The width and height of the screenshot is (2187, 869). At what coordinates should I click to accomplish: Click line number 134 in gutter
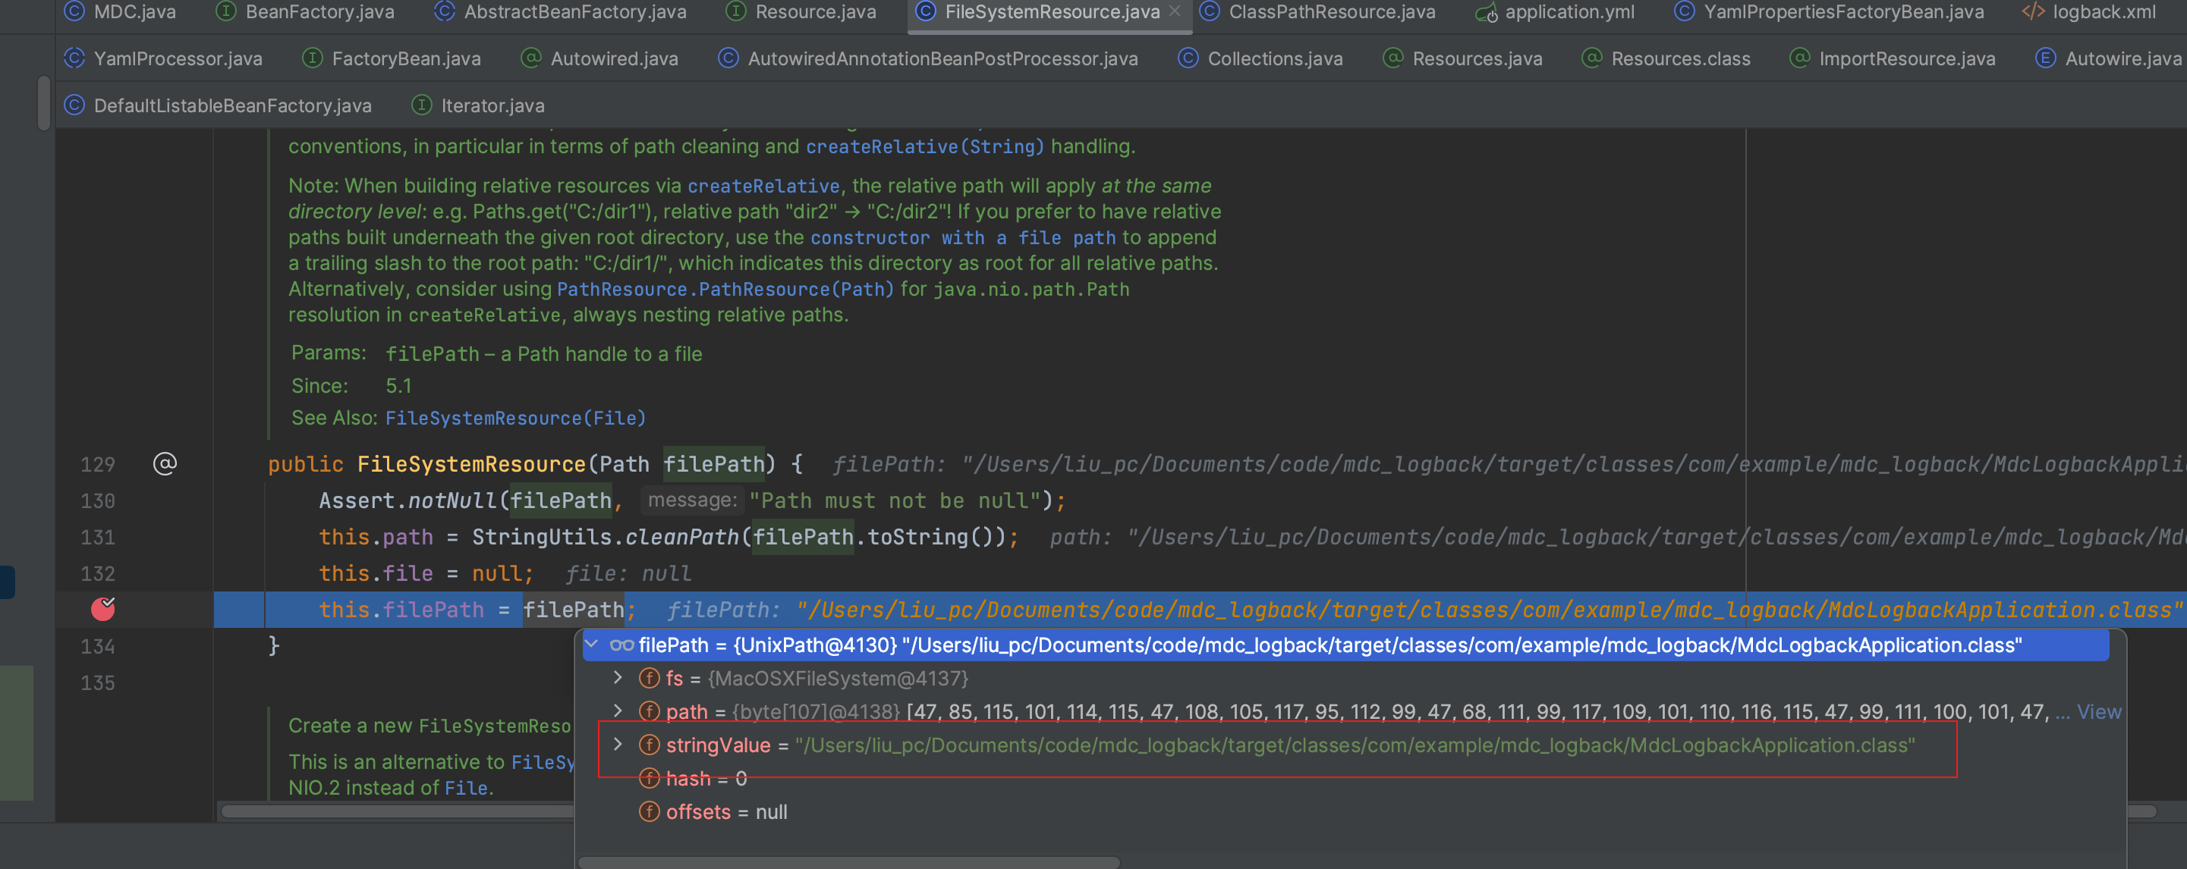tap(98, 647)
